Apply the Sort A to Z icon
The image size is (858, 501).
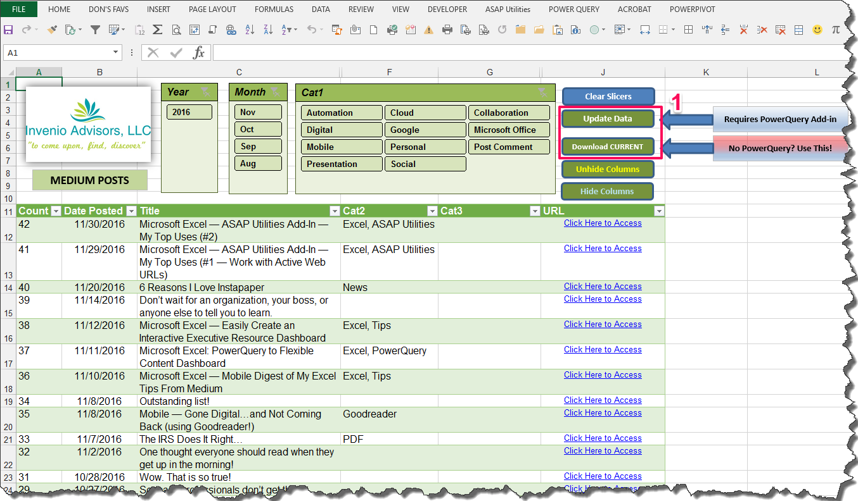coord(249,29)
